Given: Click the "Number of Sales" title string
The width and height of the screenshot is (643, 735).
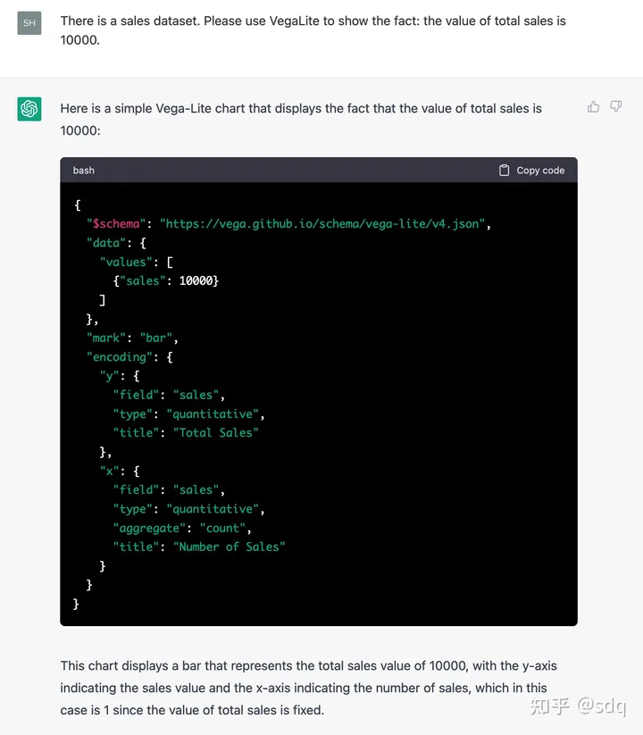Looking at the screenshot, I should point(229,547).
